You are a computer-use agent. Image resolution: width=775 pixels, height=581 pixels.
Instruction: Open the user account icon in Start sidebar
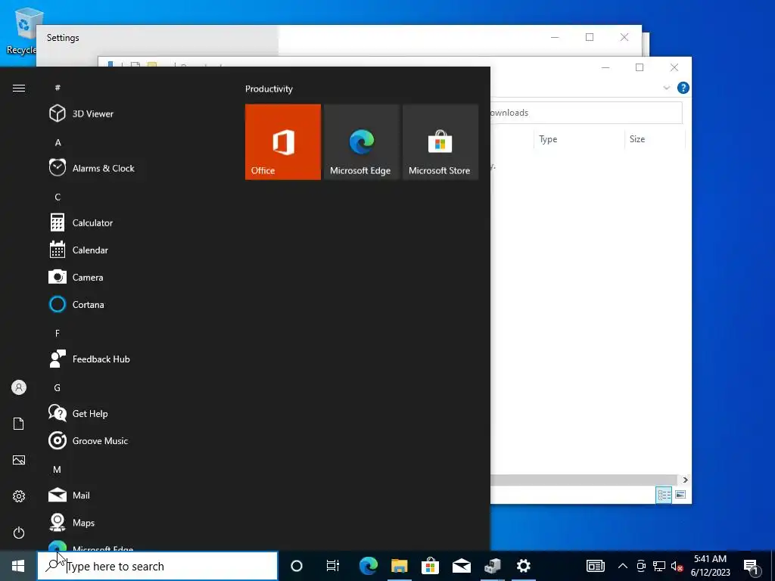(x=19, y=387)
